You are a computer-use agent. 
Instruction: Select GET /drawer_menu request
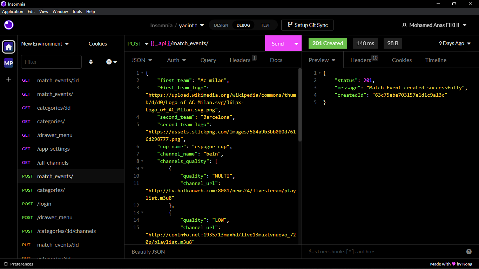[x=71, y=135]
